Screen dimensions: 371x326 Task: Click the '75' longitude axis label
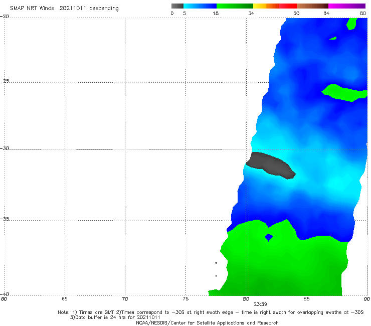tap(185, 299)
